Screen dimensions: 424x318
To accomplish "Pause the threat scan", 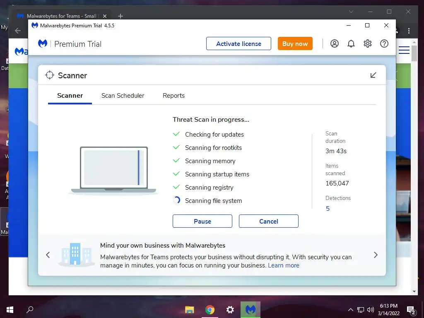I will coord(202,221).
